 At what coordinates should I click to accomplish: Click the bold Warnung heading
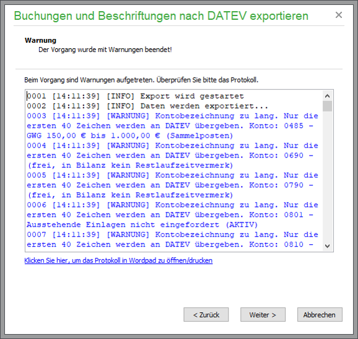pos(40,40)
